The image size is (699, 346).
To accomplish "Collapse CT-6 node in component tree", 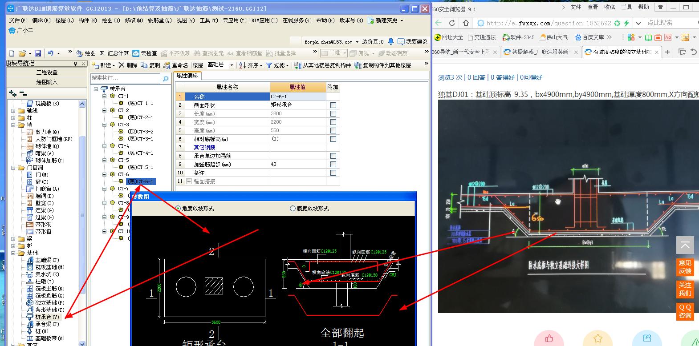I will [104, 174].
